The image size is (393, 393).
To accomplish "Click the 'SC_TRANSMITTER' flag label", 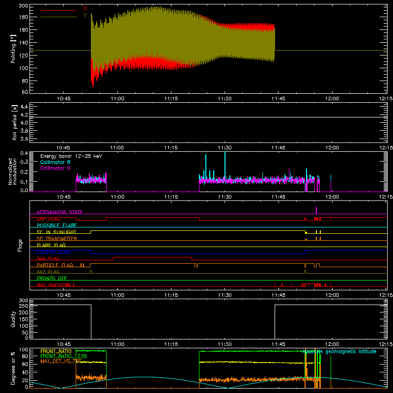I will point(57,239).
